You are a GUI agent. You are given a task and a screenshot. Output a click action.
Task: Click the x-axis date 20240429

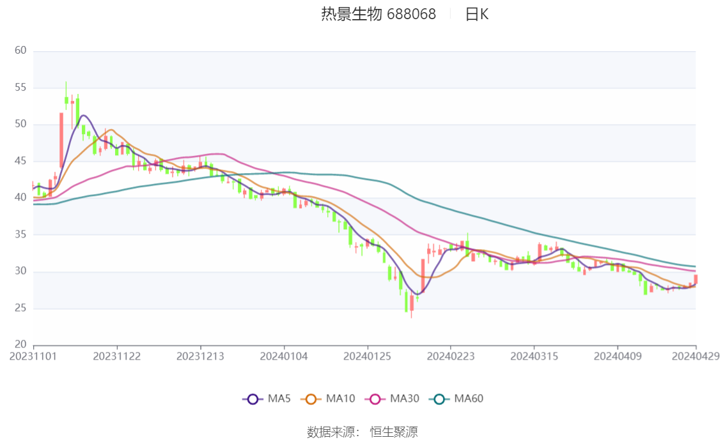tap(696, 356)
